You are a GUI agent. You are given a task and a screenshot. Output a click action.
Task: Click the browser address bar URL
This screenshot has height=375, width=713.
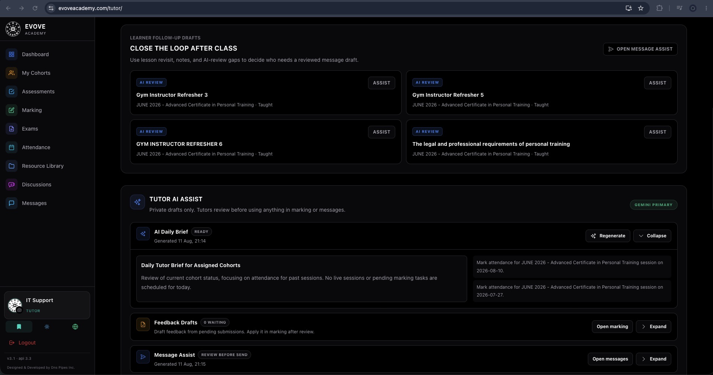coord(90,8)
